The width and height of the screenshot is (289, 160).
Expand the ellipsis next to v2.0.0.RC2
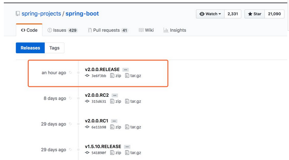pyautogui.click(x=115, y=95)
